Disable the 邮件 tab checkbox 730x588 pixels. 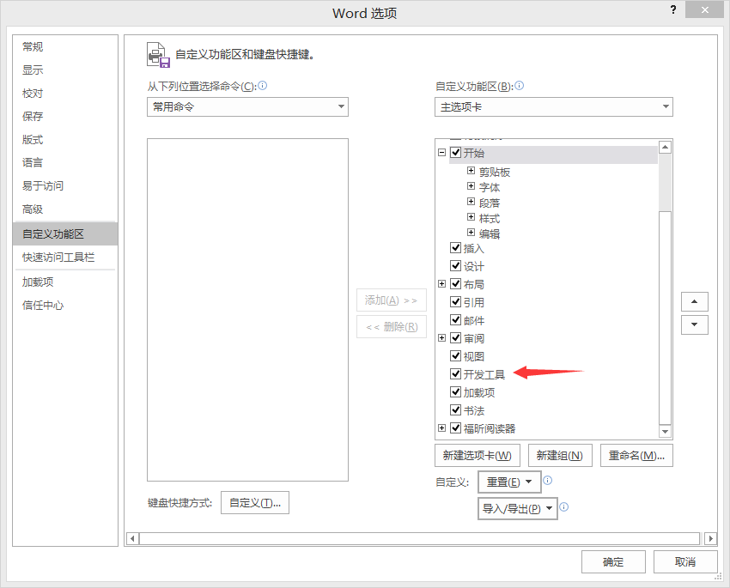pyautogui.click(x=455, y=319)
